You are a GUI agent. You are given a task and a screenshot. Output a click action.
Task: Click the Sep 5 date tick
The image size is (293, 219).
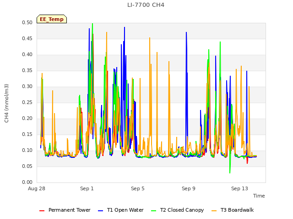(137, 188)
